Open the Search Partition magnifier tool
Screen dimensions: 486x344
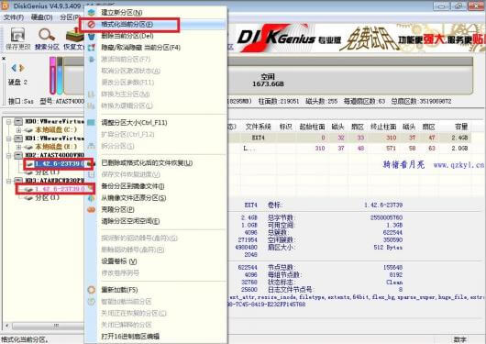[x=47, y=35]
